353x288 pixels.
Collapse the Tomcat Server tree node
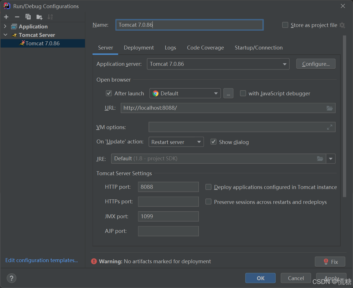click(5, 35)
